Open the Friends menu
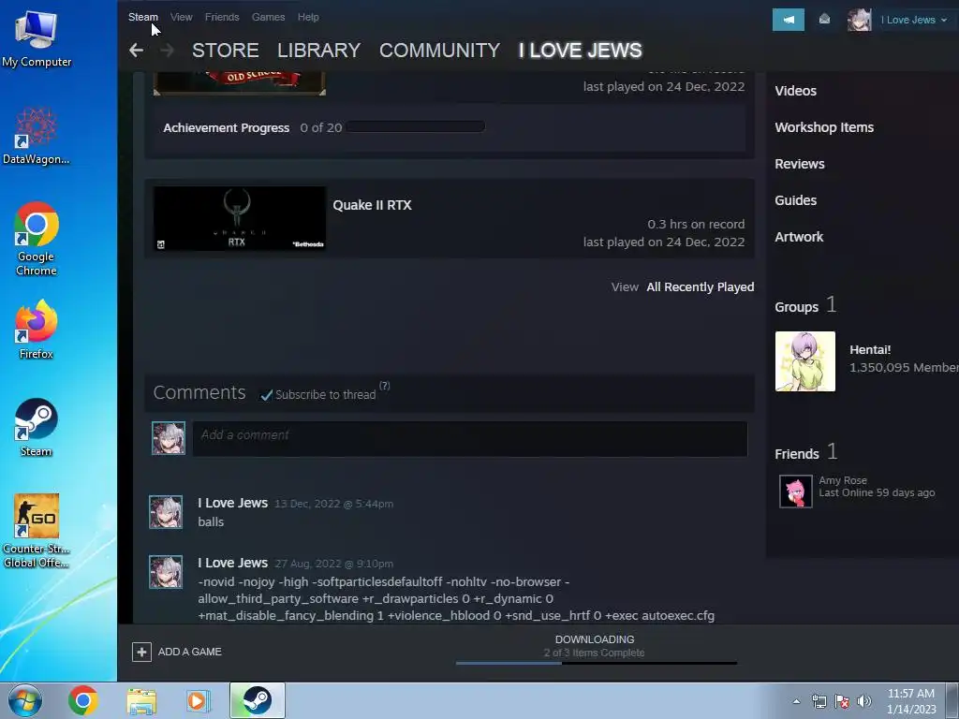The height and width of the screenshot is (719, 959). (x=222, y=17)
